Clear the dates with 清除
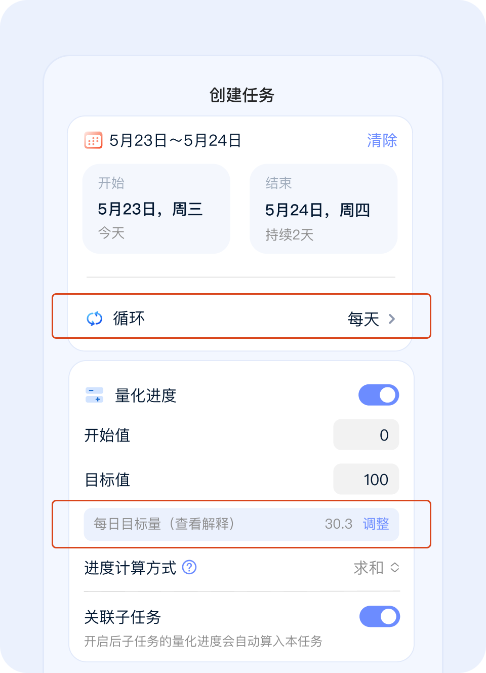Screen dimensions: 486x673 click(x=382, y=140)
